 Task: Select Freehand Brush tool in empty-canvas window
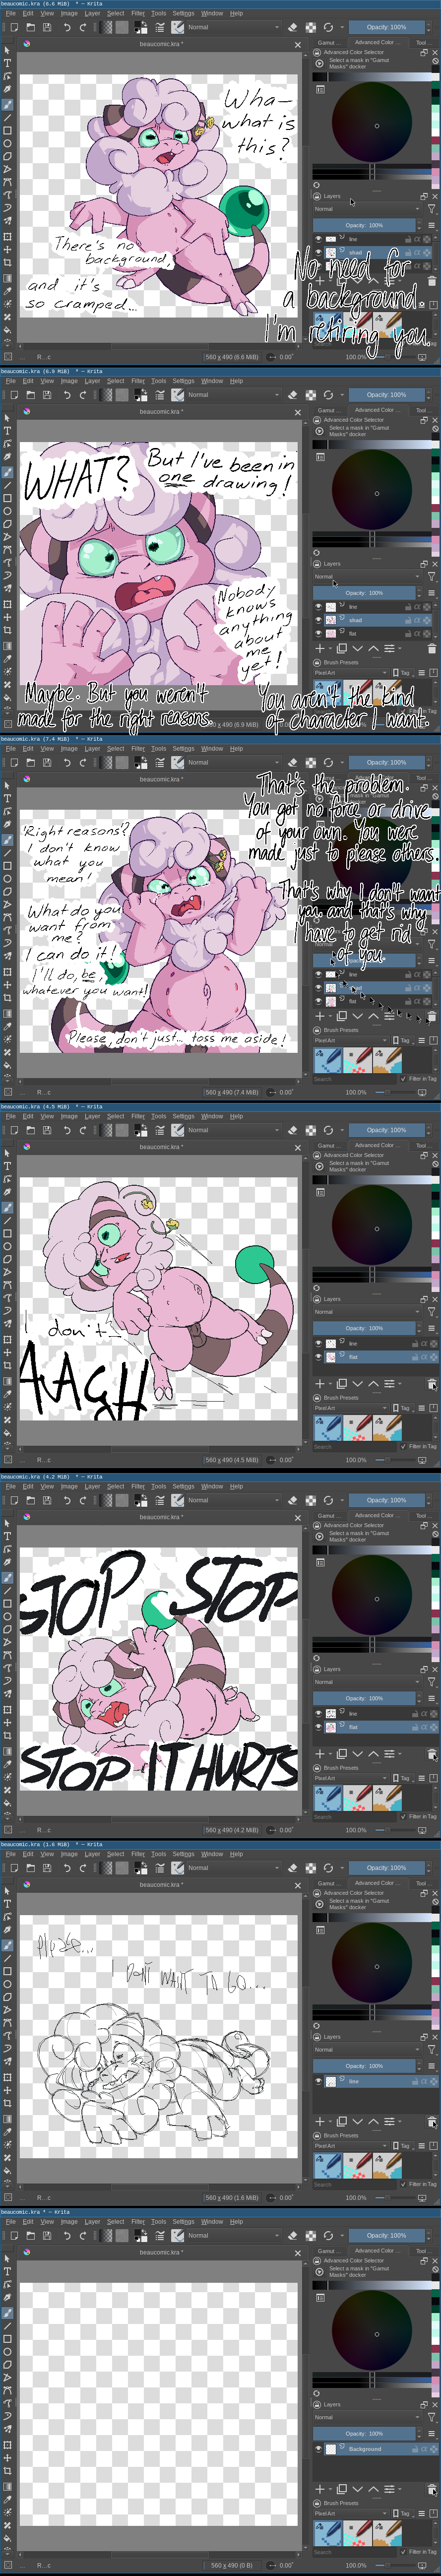coord(8,2312)
